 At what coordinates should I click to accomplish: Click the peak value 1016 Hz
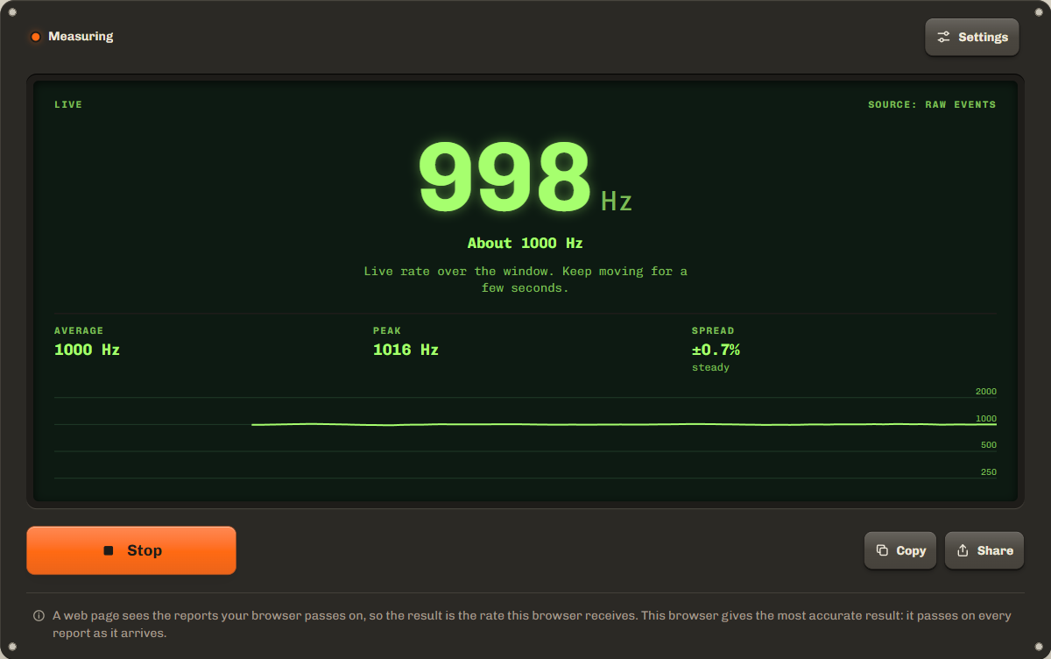coord(406,350)
